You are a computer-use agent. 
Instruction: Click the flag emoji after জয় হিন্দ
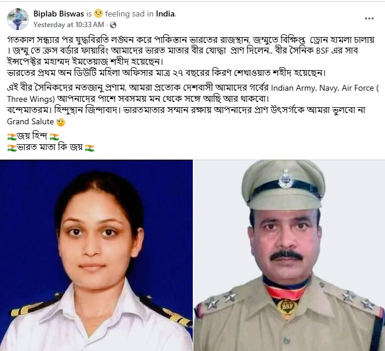tap(54, 137)
